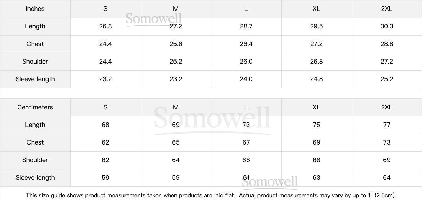
Task: Select the 77 cm length cell
Action: pyautogui.click(x=386, y=125)
